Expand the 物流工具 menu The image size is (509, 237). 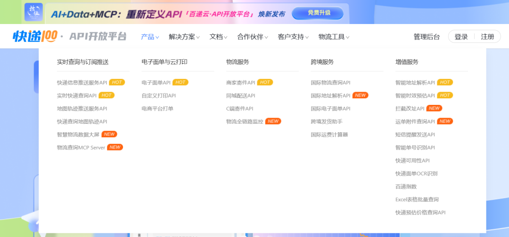[x=334, y=37]
